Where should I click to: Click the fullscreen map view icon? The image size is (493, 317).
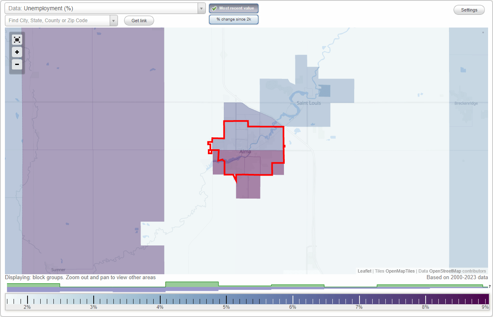[17, 39]
